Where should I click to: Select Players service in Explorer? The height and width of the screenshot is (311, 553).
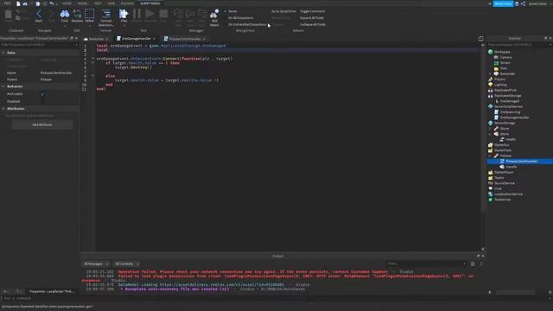[x=499, y=79]
